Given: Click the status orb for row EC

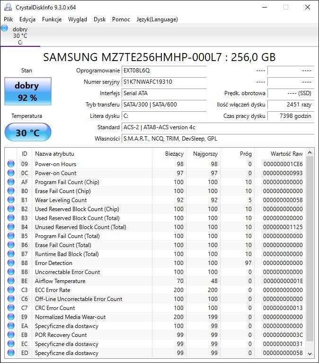Looking at the screenshot, I should pos(11,344).
